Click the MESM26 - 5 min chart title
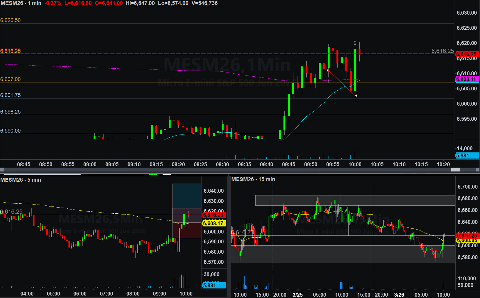This screenshot has height=298, width=480. click(21, 180)
